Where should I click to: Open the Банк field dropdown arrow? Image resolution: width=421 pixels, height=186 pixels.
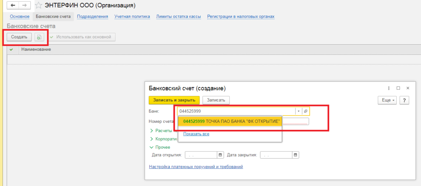tap(298, 111)
